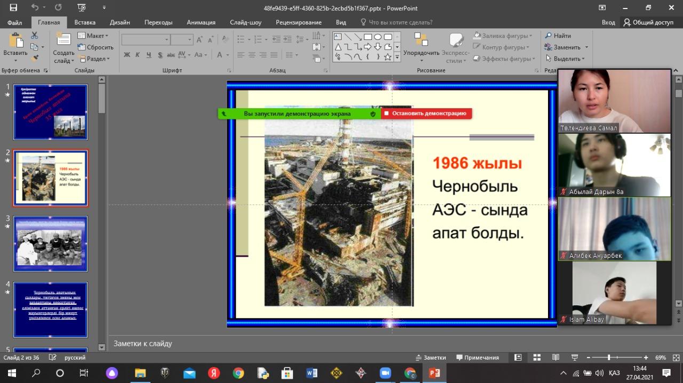Switch to the Анимация tab
683x383 pixels.
pyautogui.click(x=201, y=22)
